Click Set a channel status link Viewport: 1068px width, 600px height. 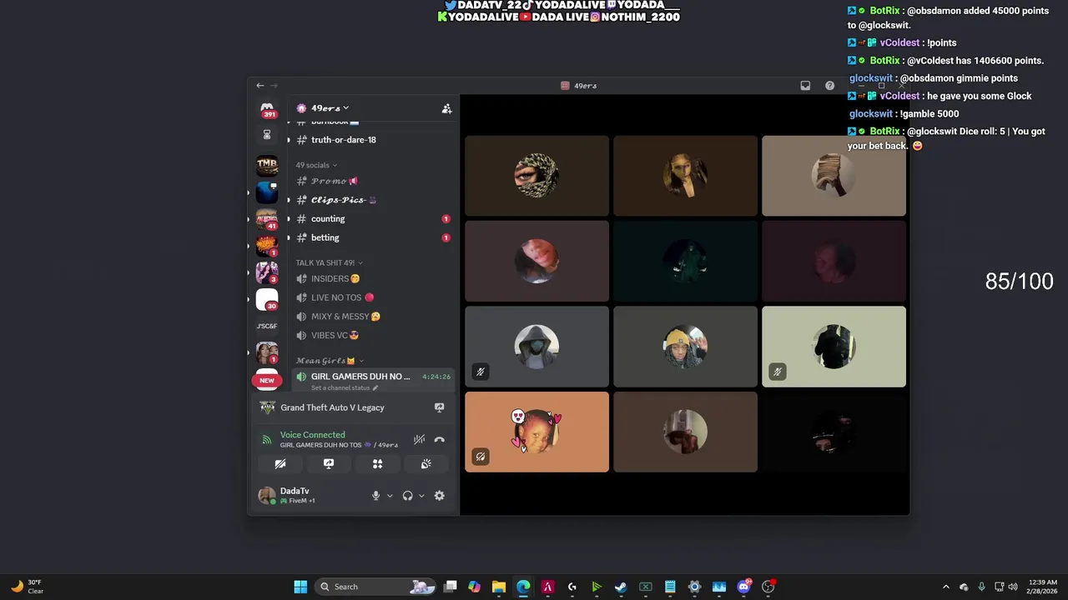pyautogui.click(x=345, y=387)
